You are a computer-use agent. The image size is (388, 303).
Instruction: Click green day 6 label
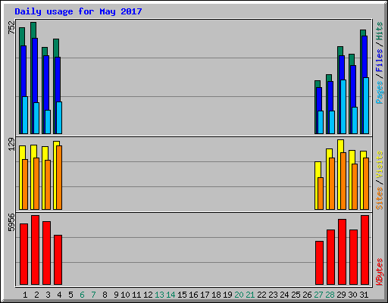coord(82,295)
